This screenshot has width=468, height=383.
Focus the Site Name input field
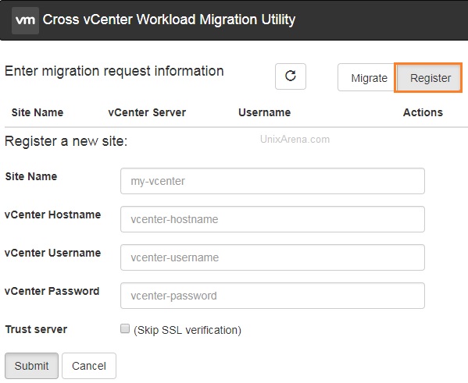tap(273, 181)
